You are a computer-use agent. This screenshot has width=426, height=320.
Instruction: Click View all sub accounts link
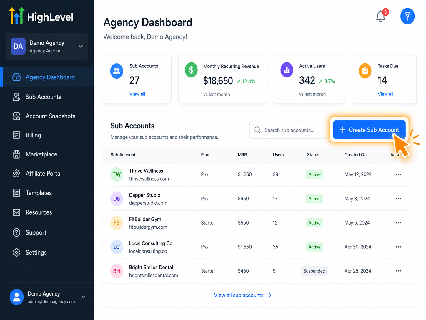pyautogui.click(x=243, y=295)
